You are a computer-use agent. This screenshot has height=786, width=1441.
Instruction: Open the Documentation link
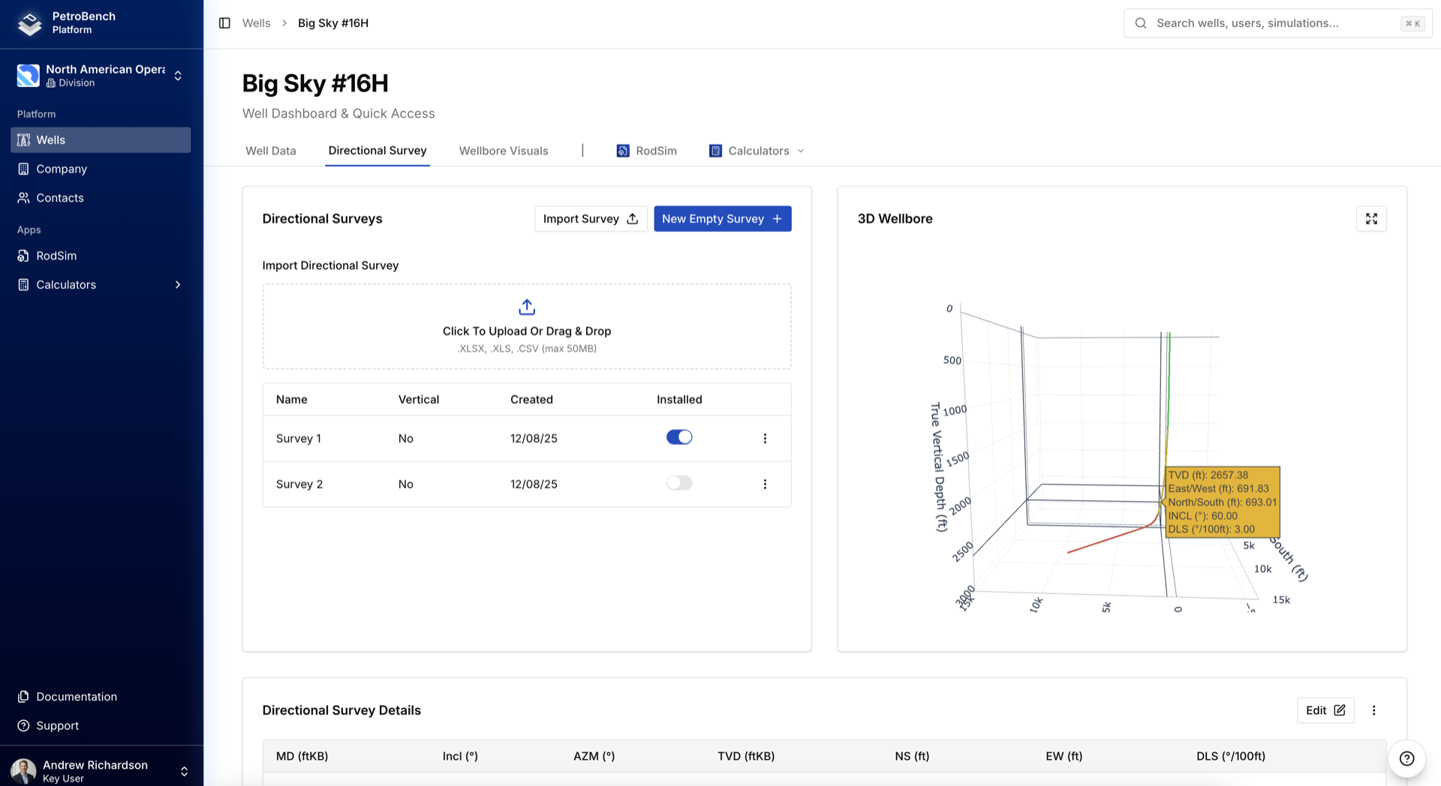pyautogui.click(x=101, y=697)
